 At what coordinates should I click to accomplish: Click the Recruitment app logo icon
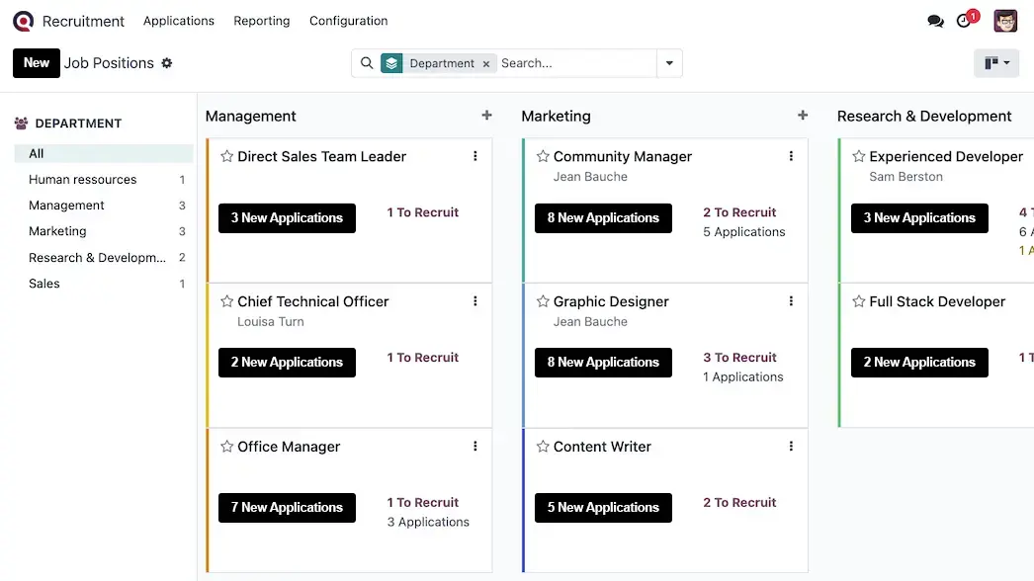23,21
